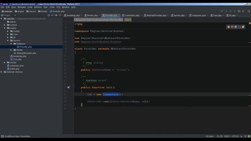This screenshot has height=141, width=251.
Task: Click the CRLF line separator in status bar
Action: (227, 136)
